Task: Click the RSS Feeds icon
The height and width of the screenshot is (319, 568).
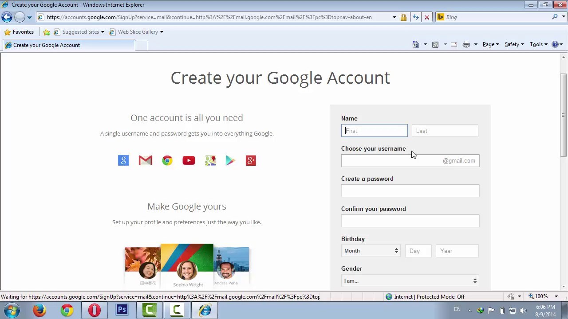Action: pos(435,44)
